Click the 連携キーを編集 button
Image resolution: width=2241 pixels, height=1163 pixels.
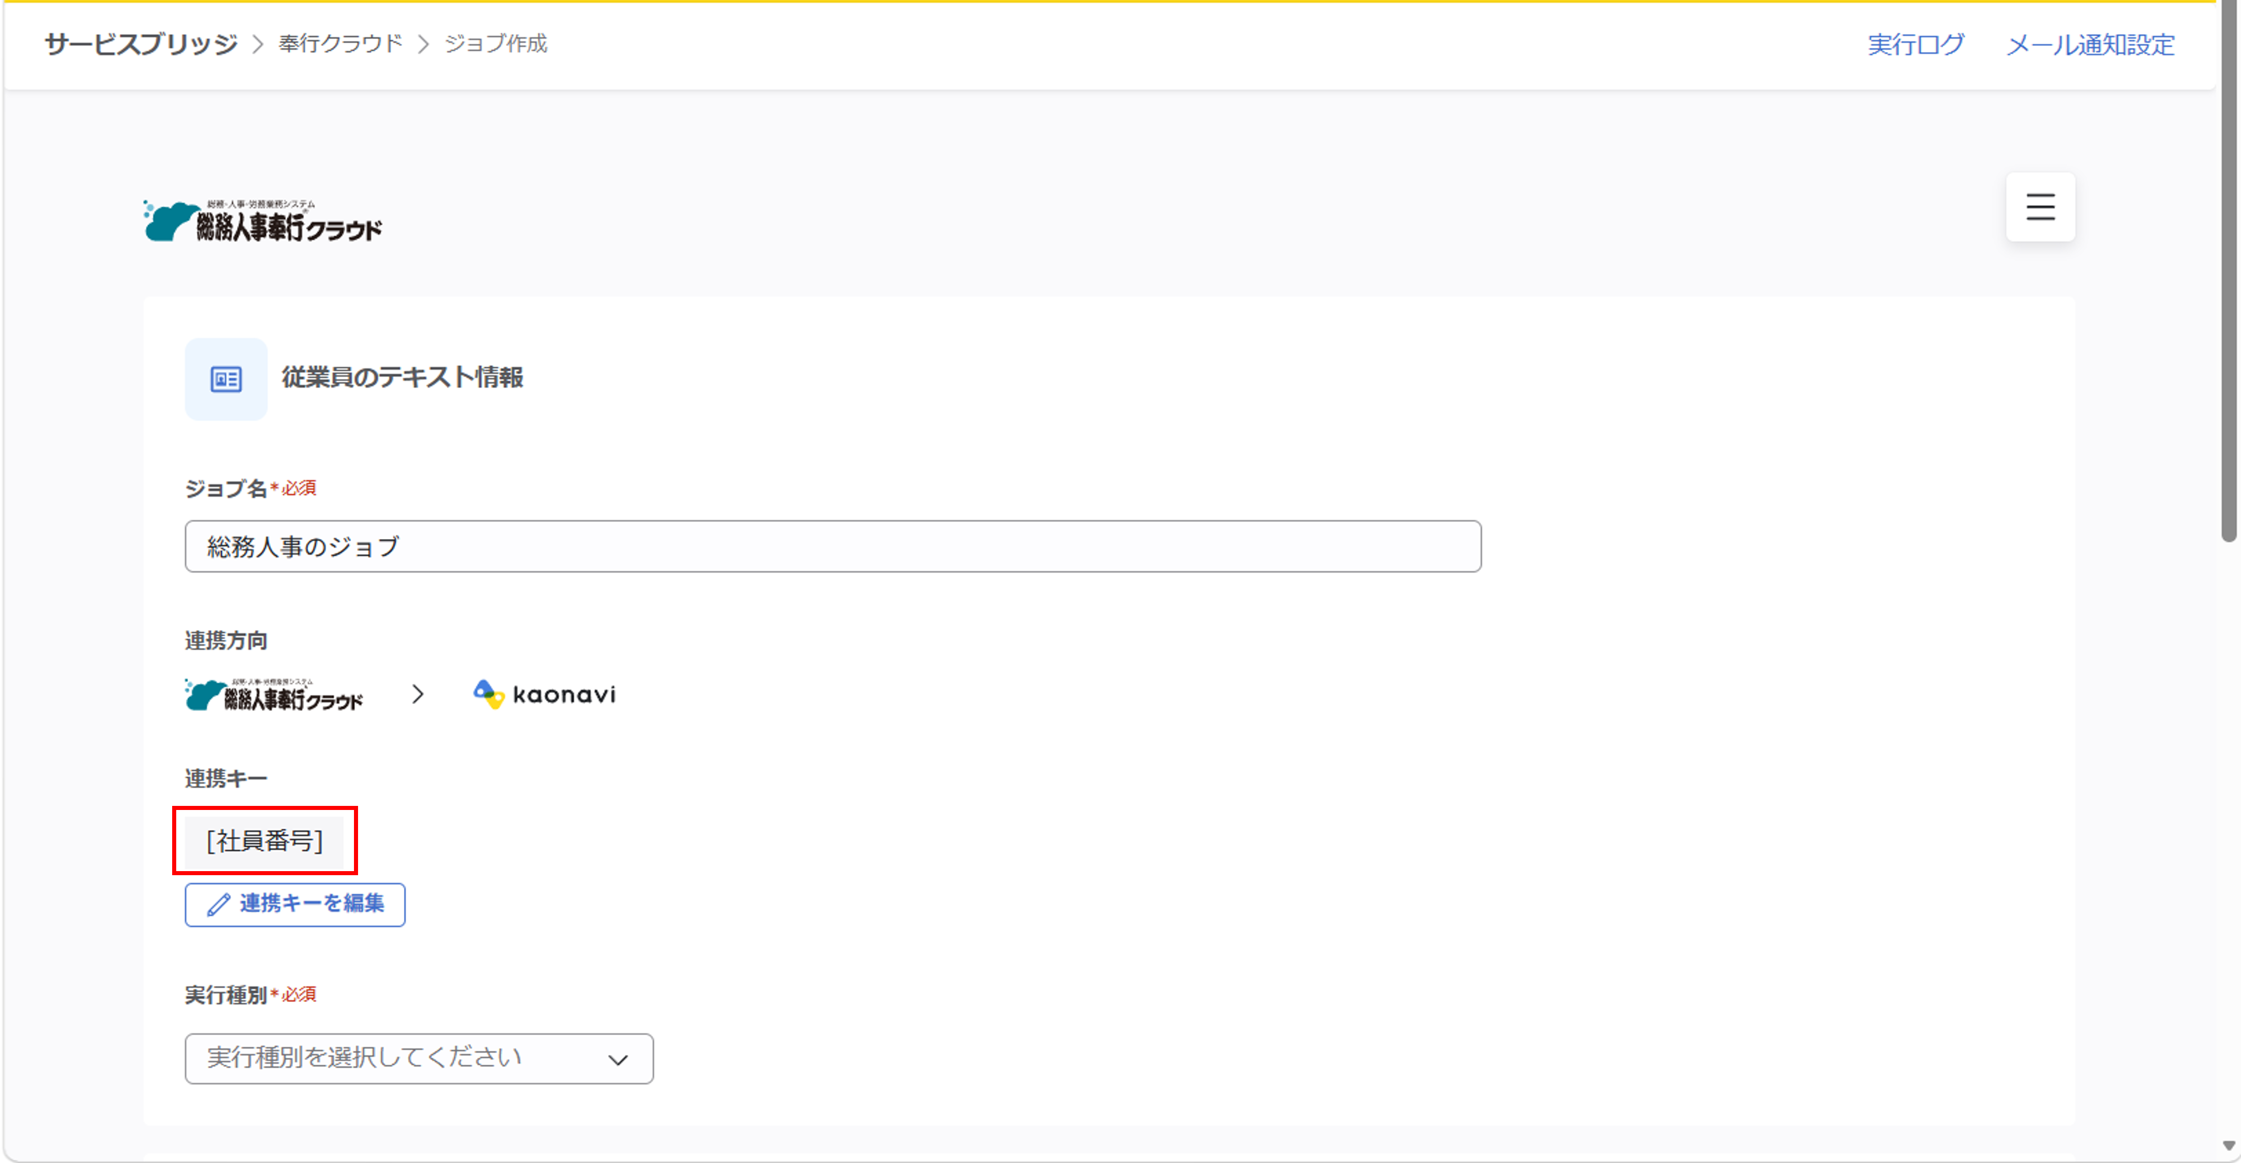(295, 905)
